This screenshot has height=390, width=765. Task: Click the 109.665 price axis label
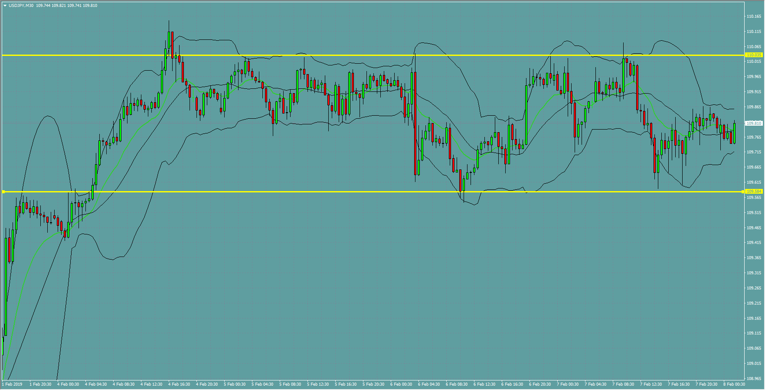(754, 167)
